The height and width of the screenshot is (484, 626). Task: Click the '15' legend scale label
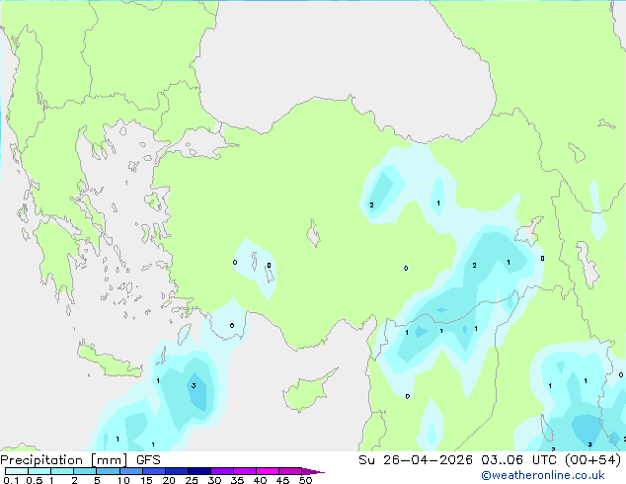[x=146, y=480]
